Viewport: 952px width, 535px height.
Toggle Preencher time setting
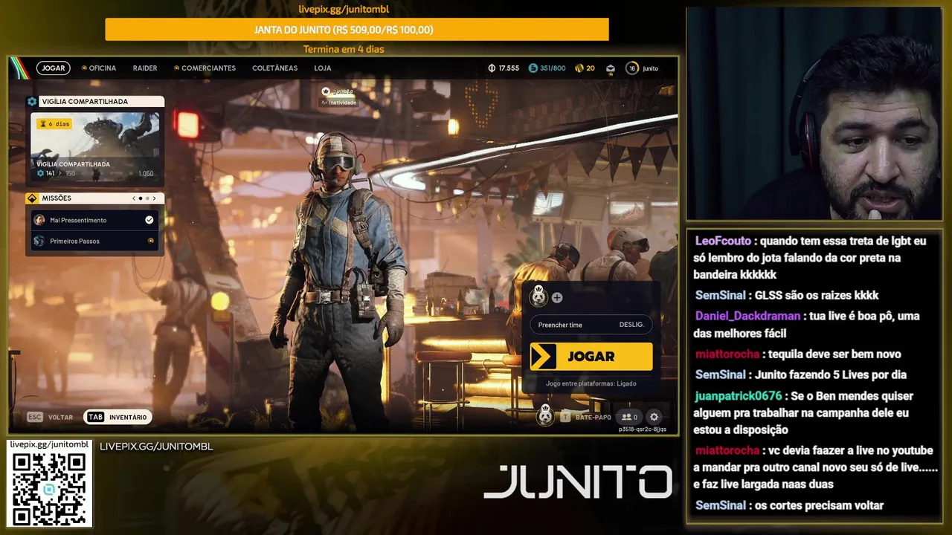point(591,325)
